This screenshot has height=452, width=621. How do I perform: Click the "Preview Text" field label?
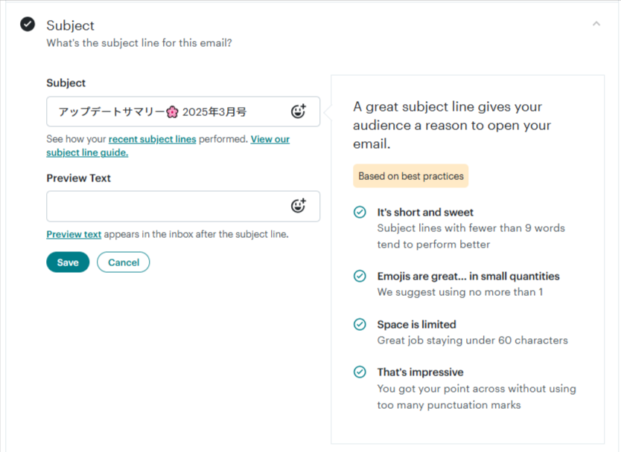[78, 178]
